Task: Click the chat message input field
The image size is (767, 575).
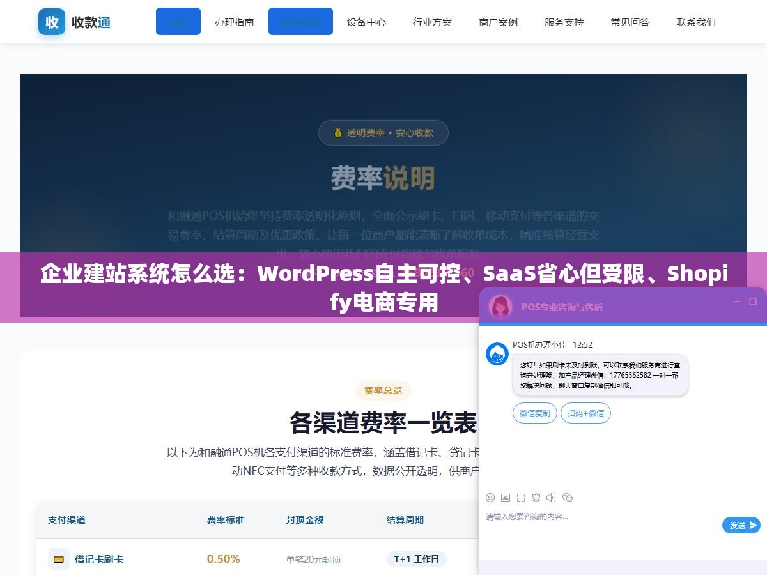Action: coord(601,524)
